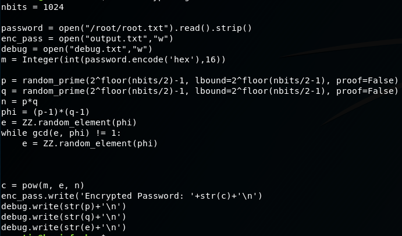
Task: Click the n = p*q line
Action: pos(19,102)
